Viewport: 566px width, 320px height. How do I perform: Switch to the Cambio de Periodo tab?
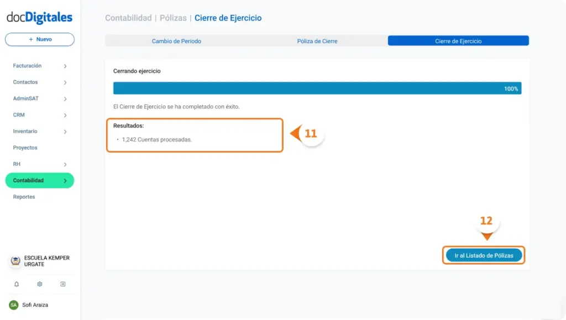tap(176, 41)
